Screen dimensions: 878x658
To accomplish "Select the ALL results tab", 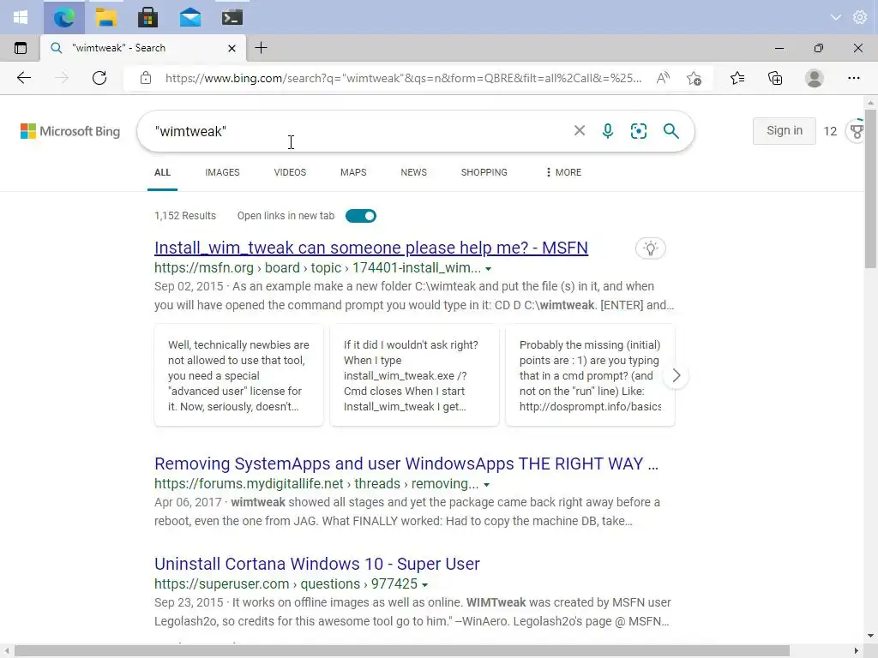I will coord(162,172).
